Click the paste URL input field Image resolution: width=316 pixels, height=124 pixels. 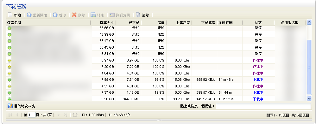263,106
